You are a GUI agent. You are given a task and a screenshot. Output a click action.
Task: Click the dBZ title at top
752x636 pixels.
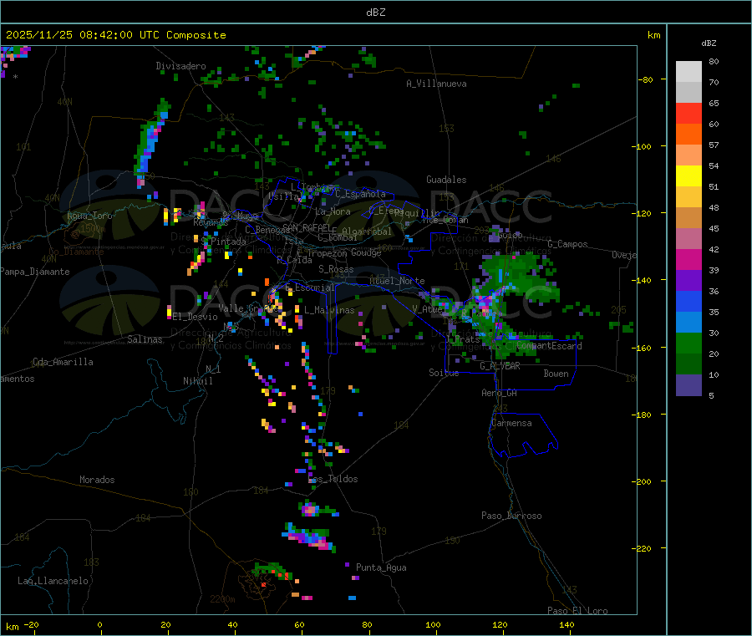tap(375, 13)
